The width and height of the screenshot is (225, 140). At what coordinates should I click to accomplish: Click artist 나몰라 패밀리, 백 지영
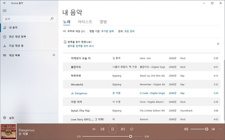pyautogui.click(x=125, y=67)
